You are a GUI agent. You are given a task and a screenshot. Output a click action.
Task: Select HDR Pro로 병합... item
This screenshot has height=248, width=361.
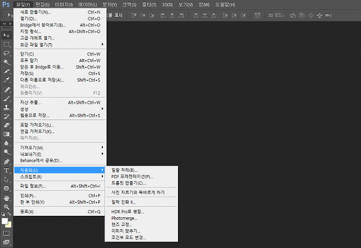pos(141,211)
